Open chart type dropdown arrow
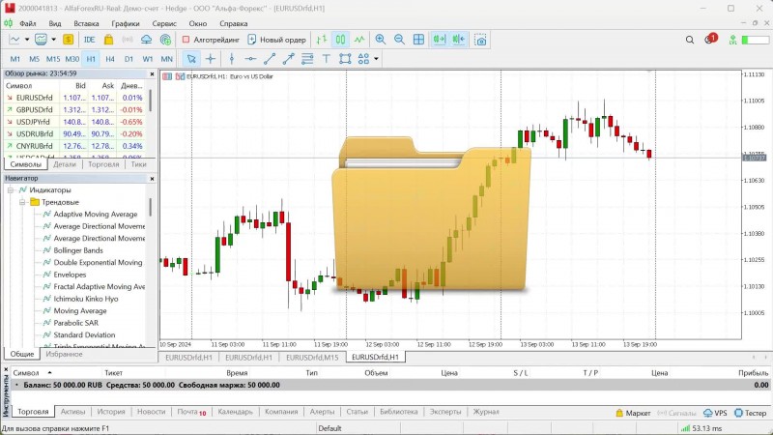This screenshot has height=435, width=773. pos(27,40)
